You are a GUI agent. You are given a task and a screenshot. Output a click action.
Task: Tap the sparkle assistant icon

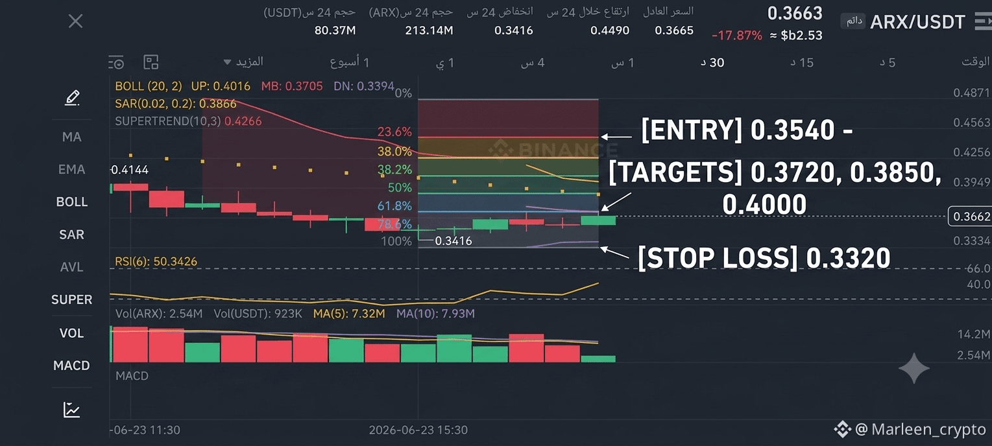(913, 368)
